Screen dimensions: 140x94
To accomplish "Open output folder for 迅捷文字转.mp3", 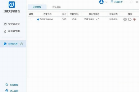I will coord(130,19).
